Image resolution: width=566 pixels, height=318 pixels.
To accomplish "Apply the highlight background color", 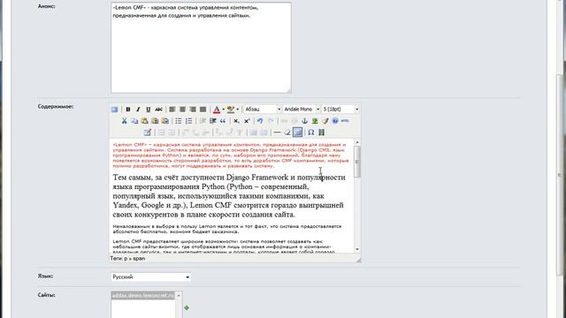I will pyautogui.click(x=231, y=110).
